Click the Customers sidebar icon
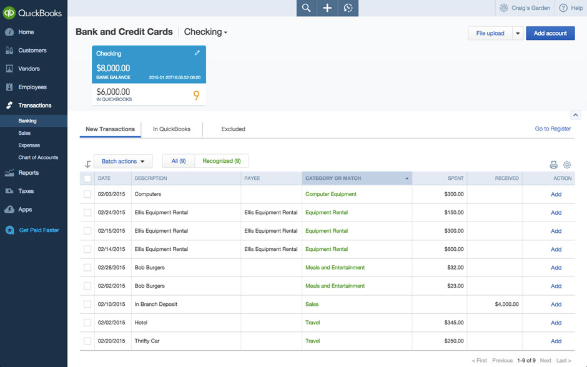 9,51
